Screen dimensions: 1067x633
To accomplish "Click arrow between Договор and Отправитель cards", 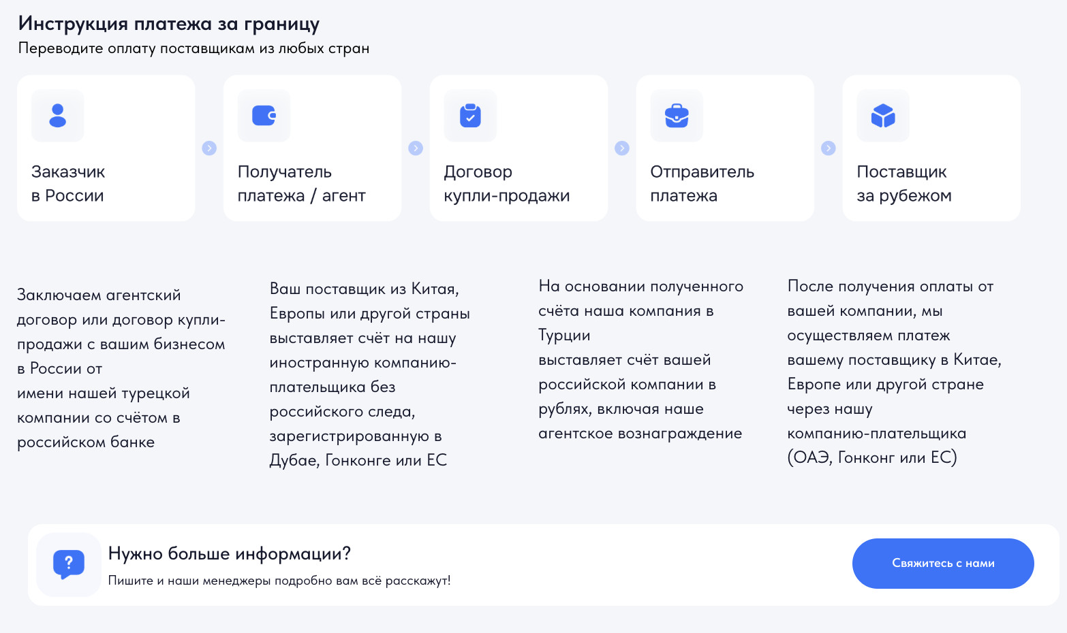I will click(x=622, y=148).
